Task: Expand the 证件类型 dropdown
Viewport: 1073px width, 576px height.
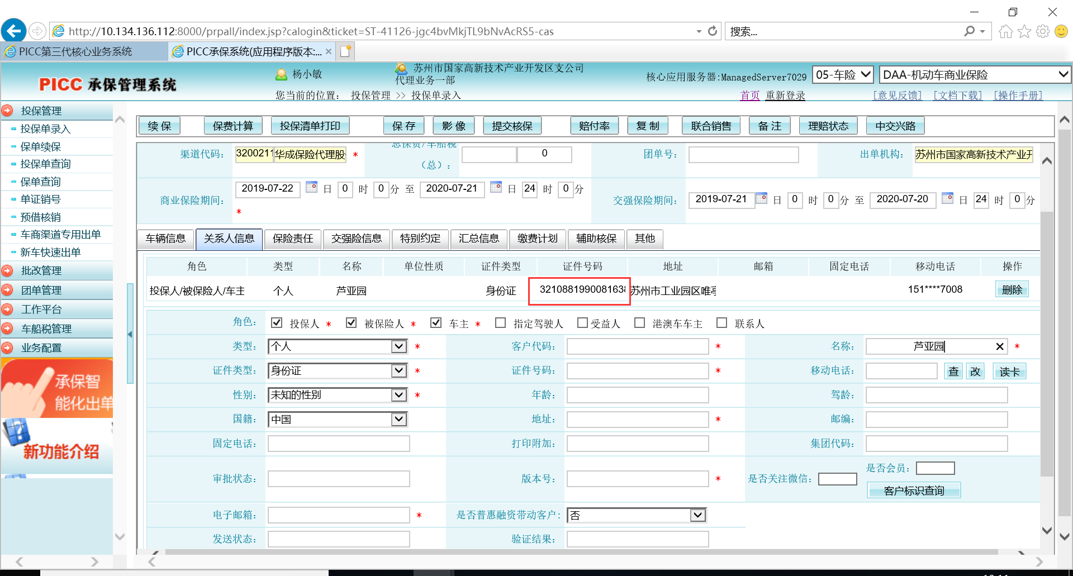Action: tap(398, 370)
